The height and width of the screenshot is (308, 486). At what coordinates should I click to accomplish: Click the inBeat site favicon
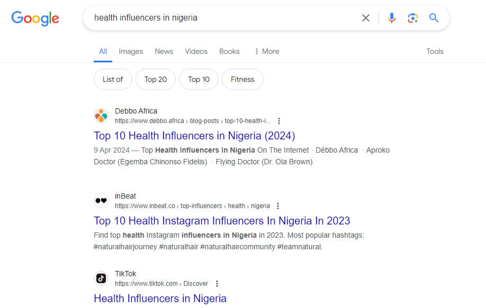(101, 201)
